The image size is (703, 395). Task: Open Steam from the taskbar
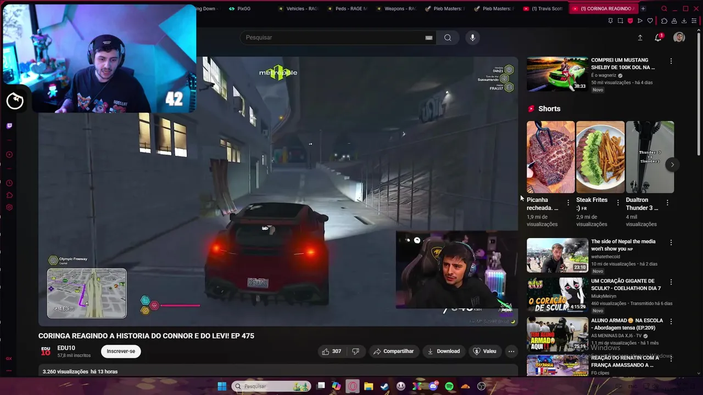pos(384,386)
